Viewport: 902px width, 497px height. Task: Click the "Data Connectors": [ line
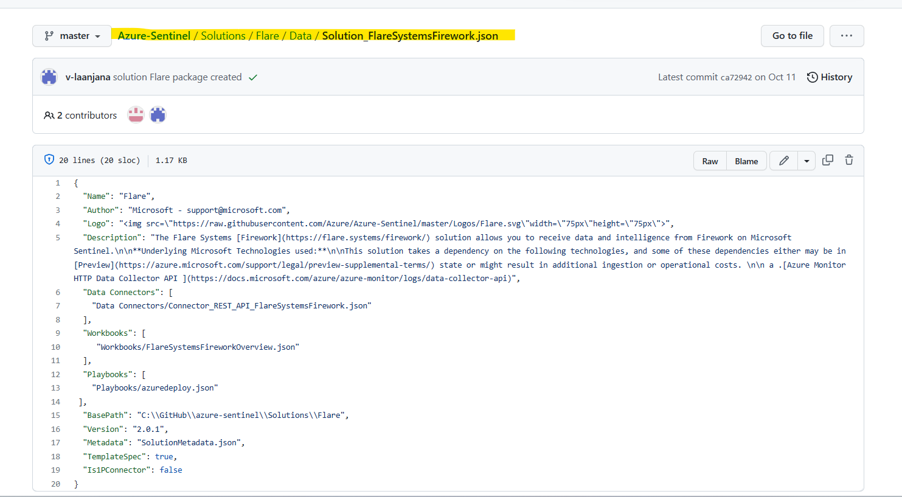point(128,292)
